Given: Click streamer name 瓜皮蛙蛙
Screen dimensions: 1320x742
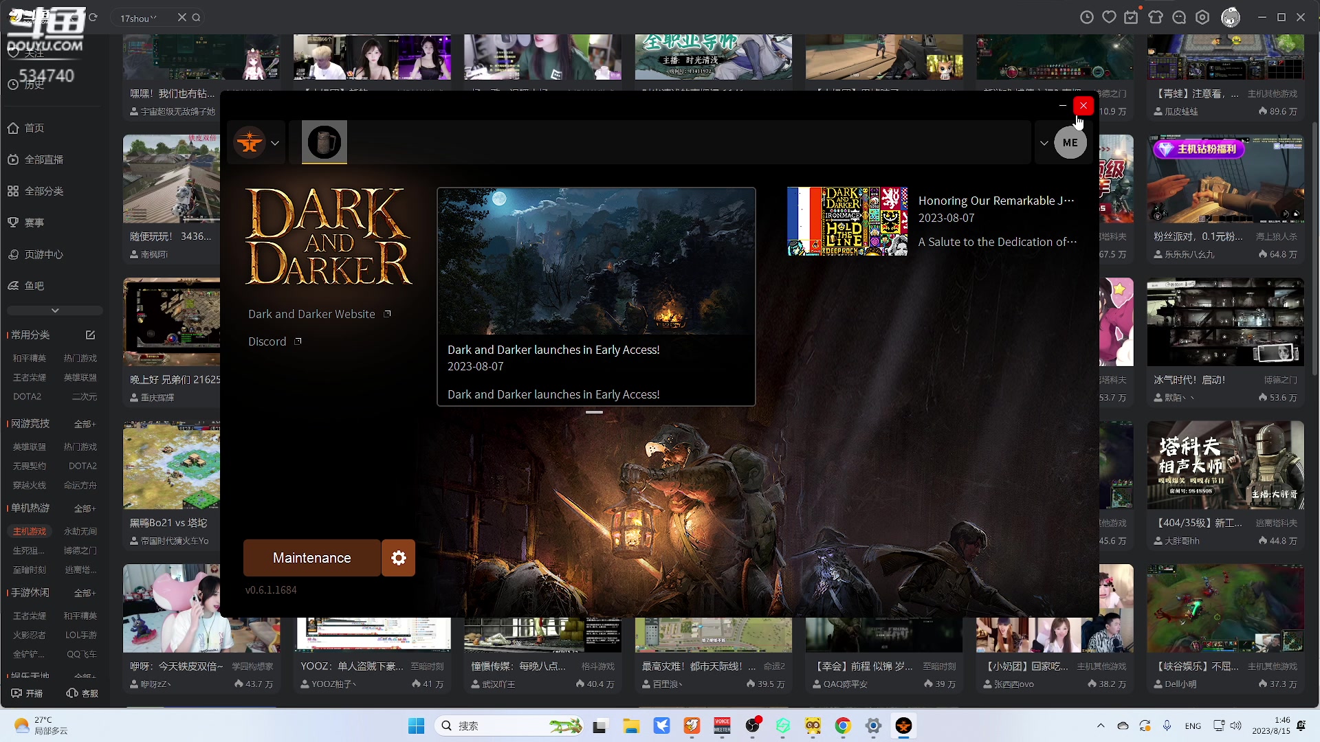Looking at the screenshot, I should pyautogui.click(x=1181, y=111).
